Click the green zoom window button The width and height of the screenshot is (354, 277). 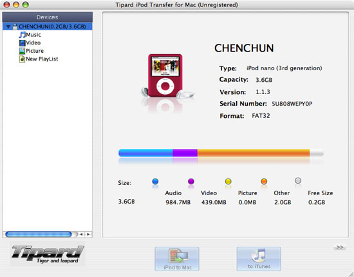click(x=26, y=5)
